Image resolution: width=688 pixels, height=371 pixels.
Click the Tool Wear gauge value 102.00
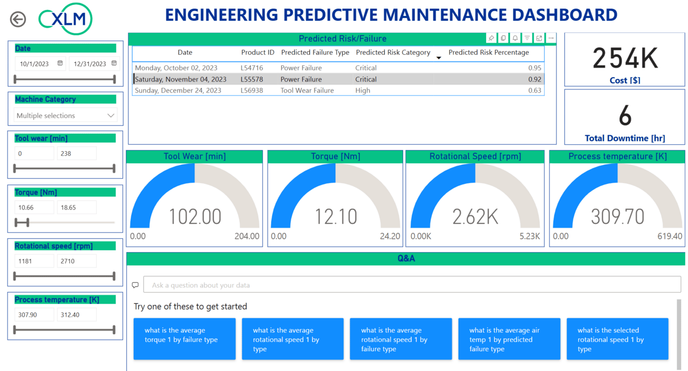[195, 217]
